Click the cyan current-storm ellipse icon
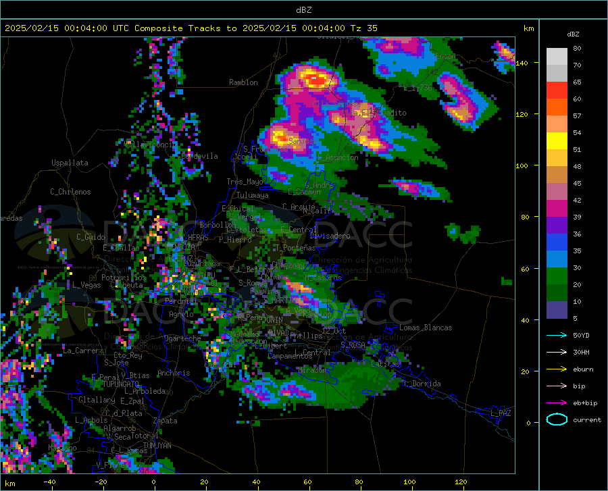608x491 pixels. 557,419
